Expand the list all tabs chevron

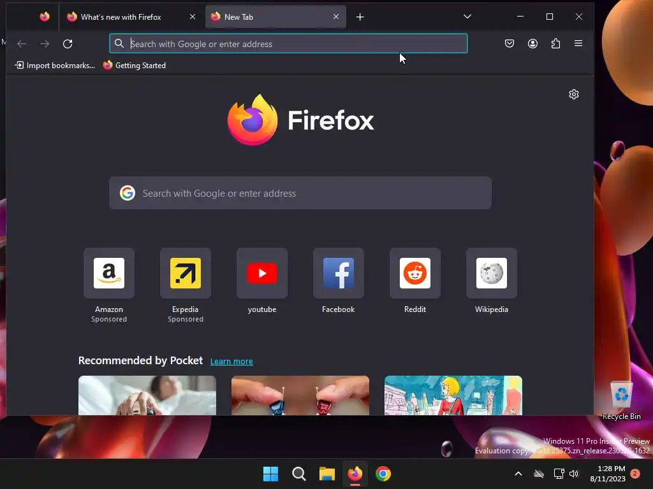pyautogui.click(x=467, y=17)
